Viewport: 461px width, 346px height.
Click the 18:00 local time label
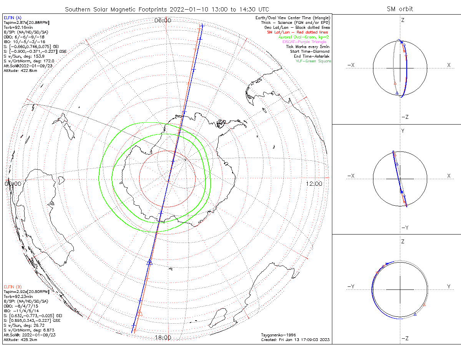tap(163, 338)
